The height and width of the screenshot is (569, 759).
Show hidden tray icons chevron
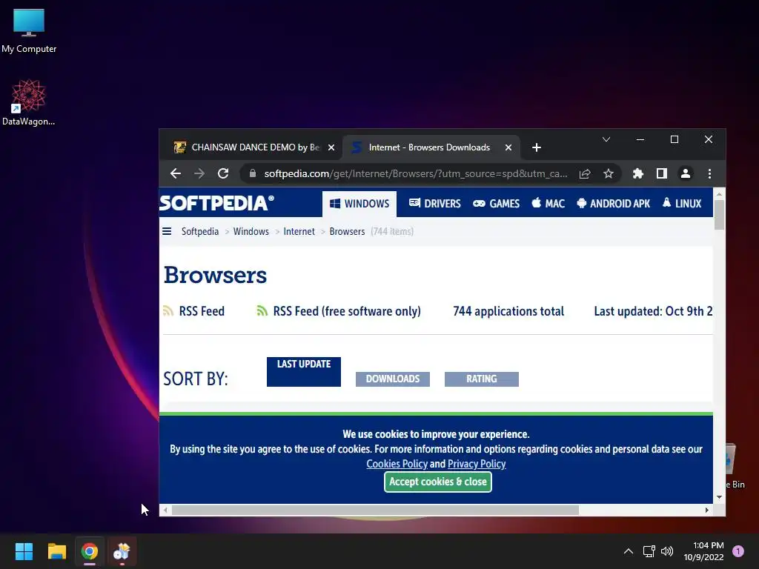(x=629, y=551)
